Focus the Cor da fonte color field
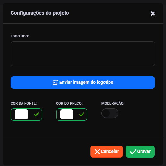 [x=26, y=115]
